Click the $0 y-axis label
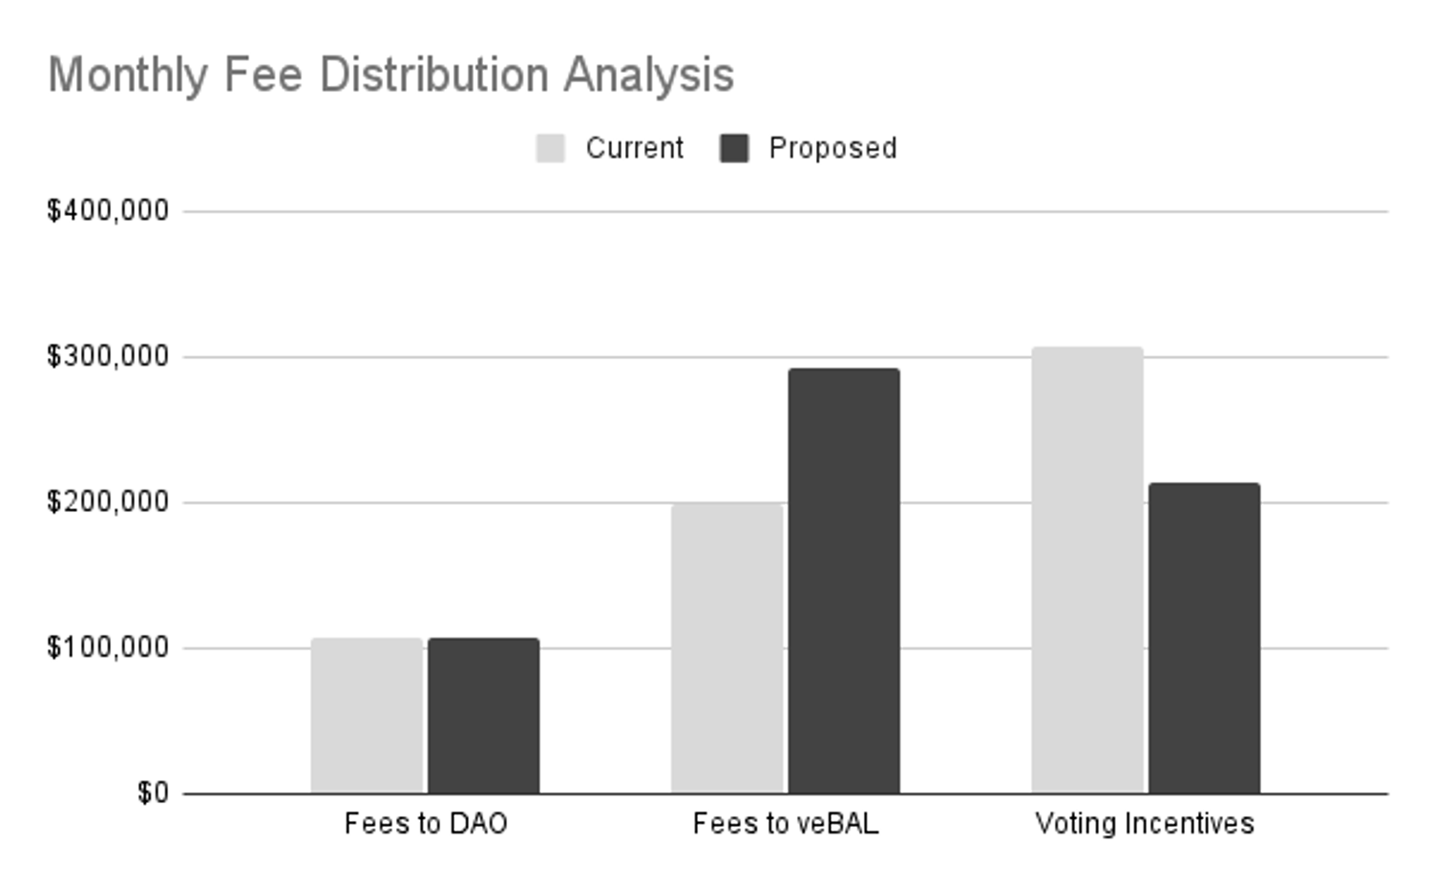Viewport: 1432px width, 886px height. tap(153, 792)
